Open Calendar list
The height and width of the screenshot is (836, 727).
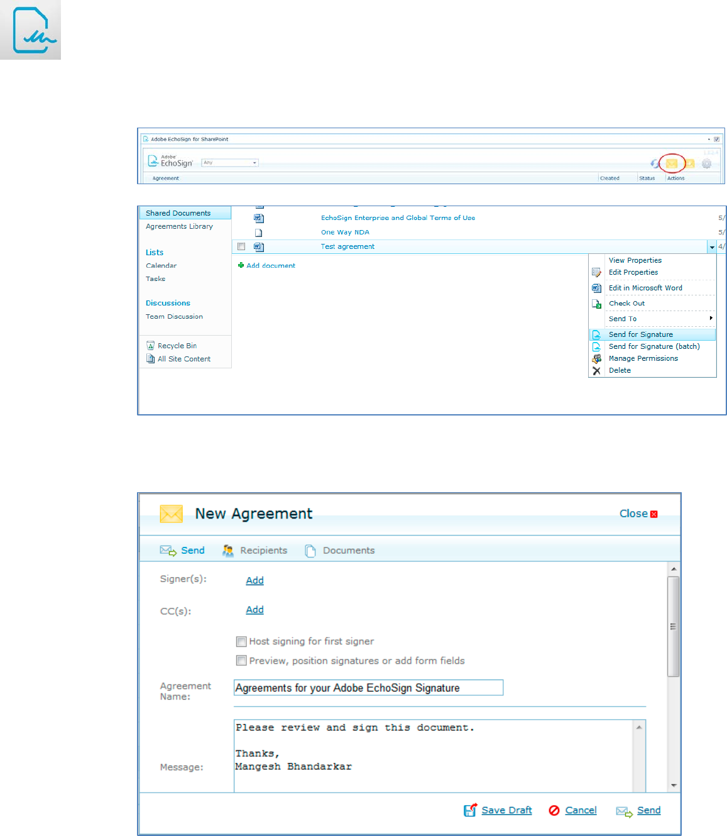click(x=161, y=265)
